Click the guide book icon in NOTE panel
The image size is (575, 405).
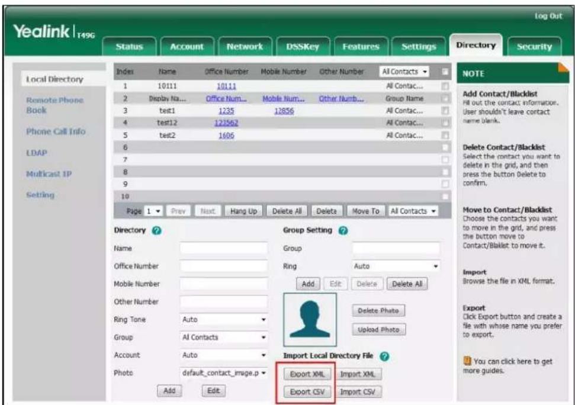[x=467, y=361]
